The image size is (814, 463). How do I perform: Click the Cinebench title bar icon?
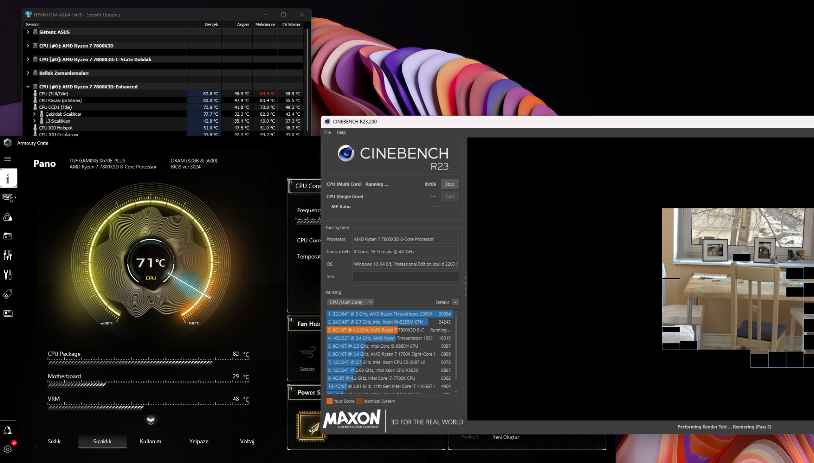coord(327,122)
